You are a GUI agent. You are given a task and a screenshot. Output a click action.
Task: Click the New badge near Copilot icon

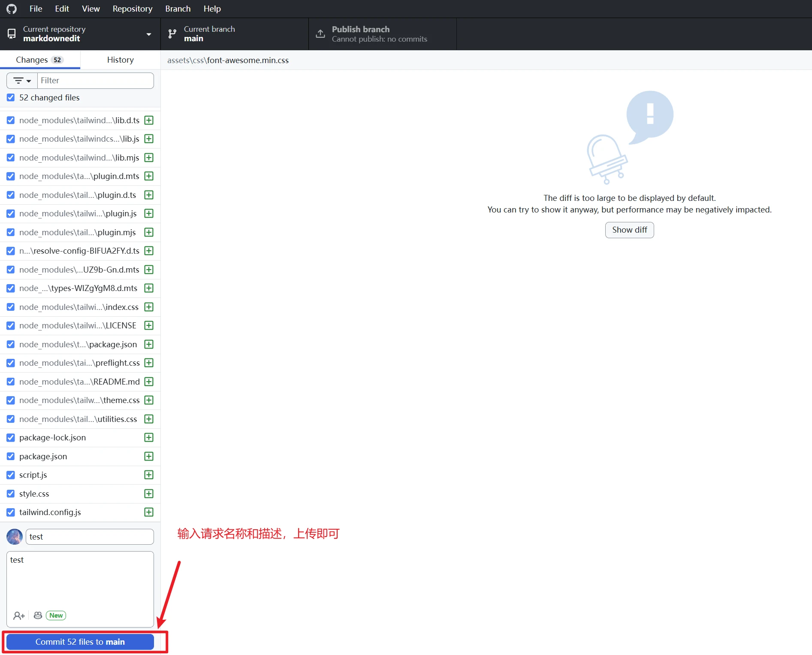(55, 615)
